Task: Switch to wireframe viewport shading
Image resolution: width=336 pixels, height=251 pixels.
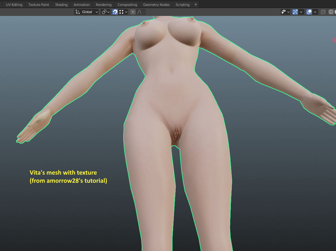Action: coord(331,12)
